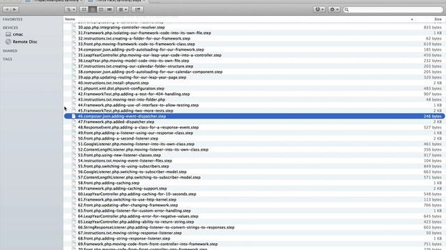Click the DEVICES sidebar heading

(10, 28)
